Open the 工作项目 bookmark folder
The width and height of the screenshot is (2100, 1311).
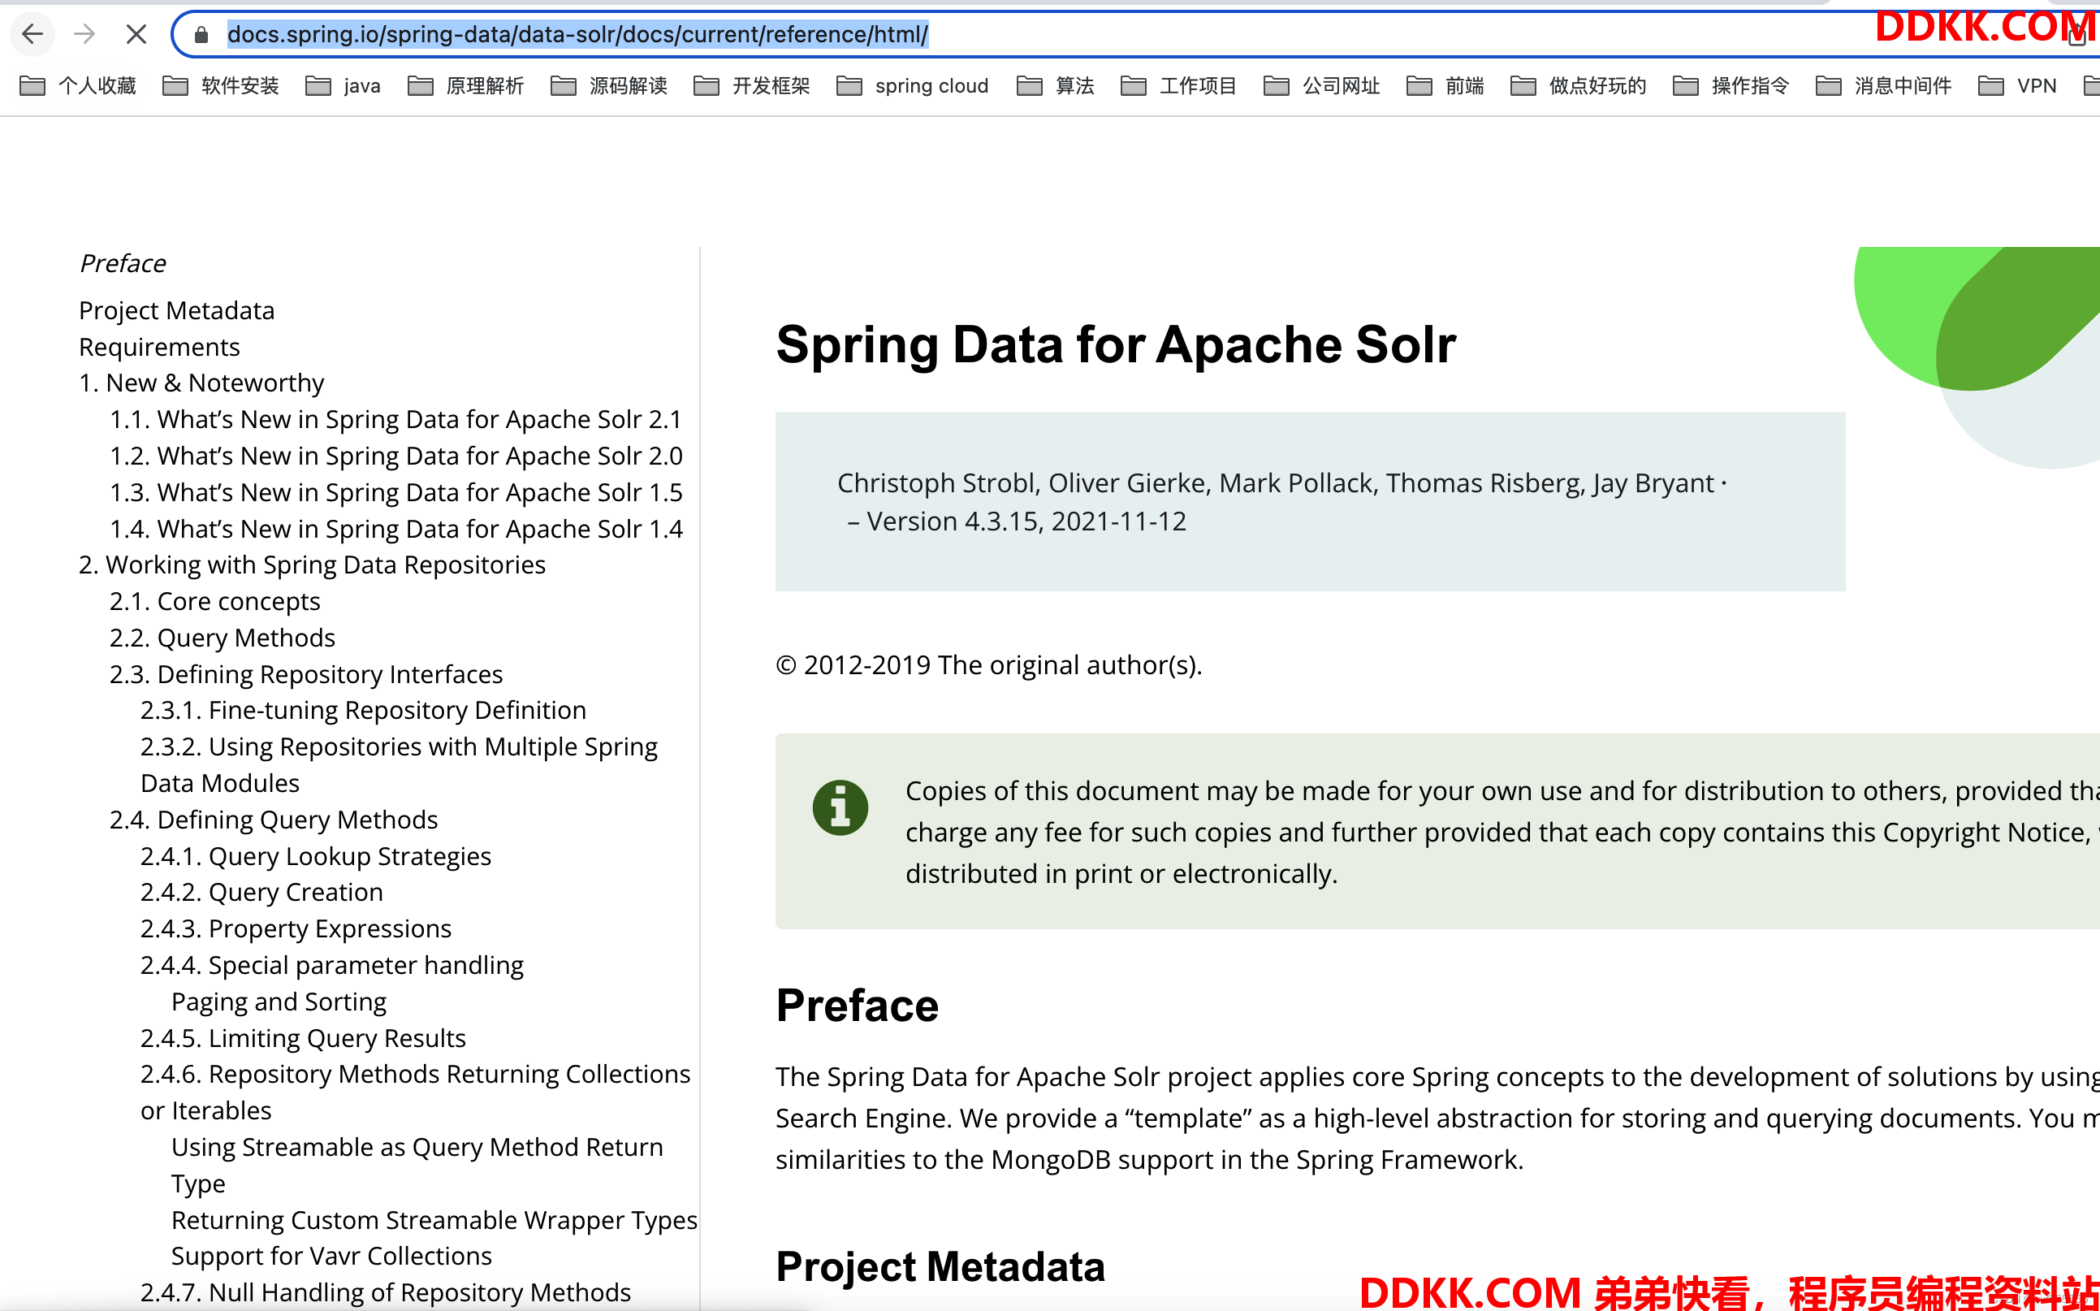point(1178,86)
